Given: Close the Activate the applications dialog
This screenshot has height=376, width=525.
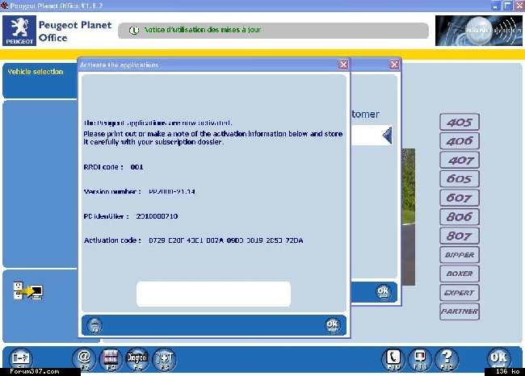Looking at the screenshot, I should [343, 65].
